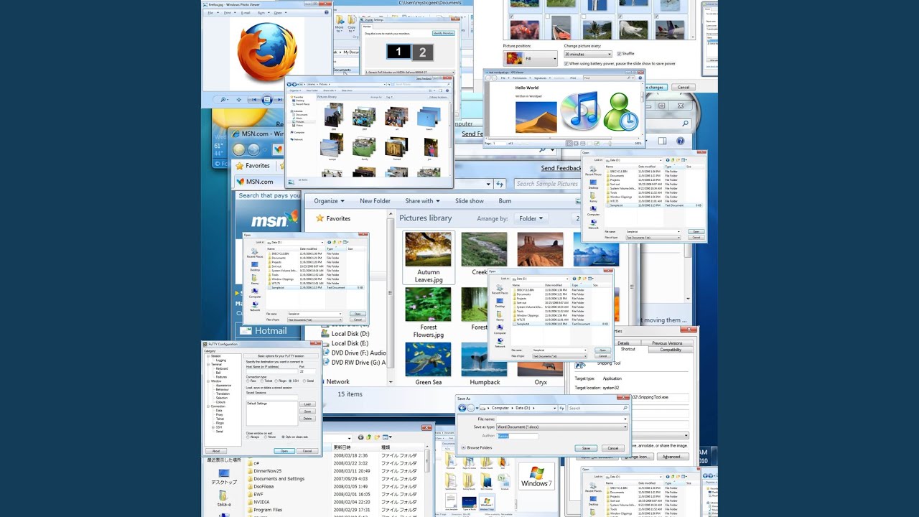Switch to Previous Versions tab in Properties
This screenshot has height=517, width=919.
tap(667, 343)
